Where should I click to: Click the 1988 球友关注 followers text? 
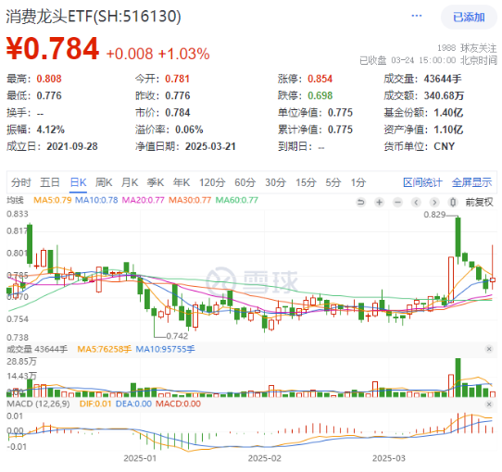click(467, 48)
